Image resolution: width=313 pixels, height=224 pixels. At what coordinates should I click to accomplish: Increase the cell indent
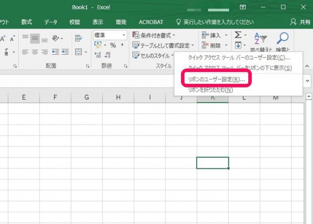pos(65,52)
